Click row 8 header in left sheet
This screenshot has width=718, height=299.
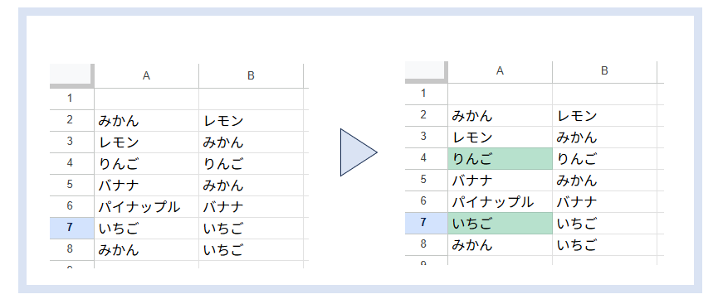click(x=72, y=249)
